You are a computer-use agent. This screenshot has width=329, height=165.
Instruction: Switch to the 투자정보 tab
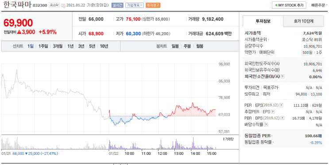[263, 21]
